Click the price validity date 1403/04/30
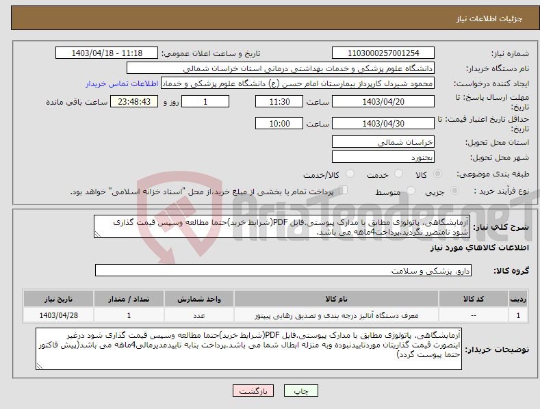The width and height of the screenshot is (540, 409). click(383, 123)
